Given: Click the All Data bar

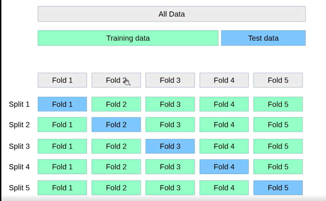Looking at the screenshot, I should [171, 14].
